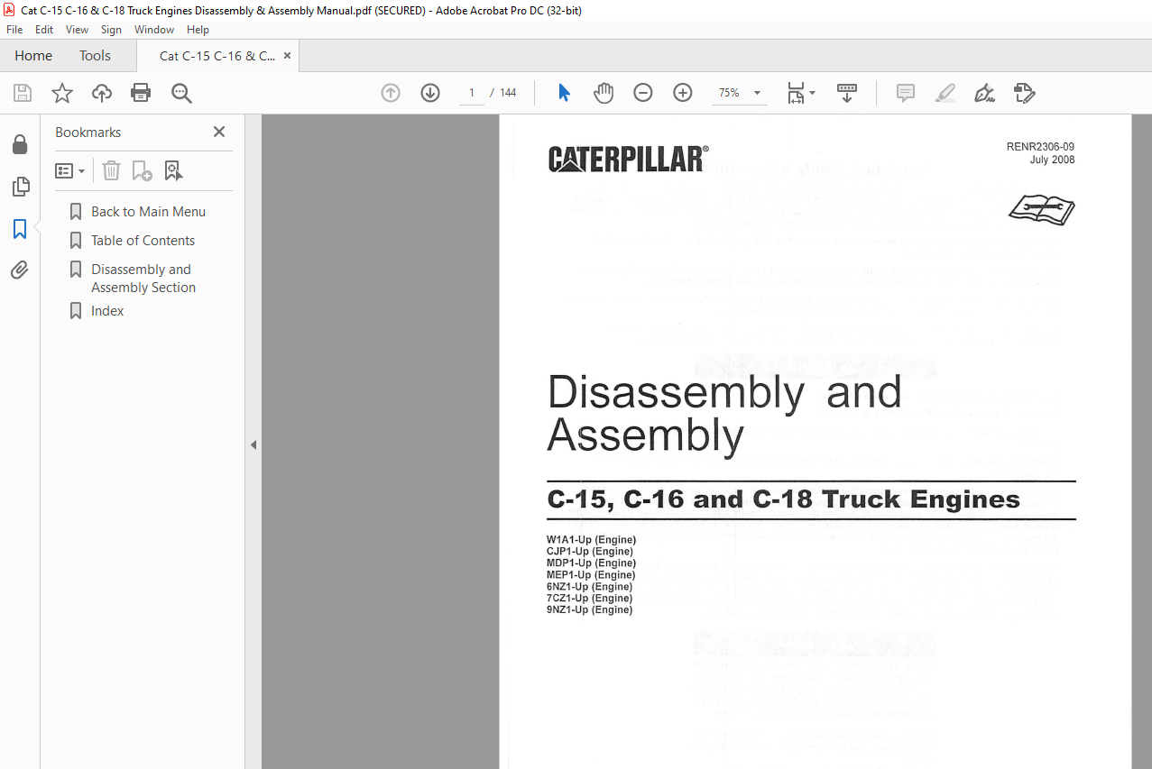
Task: Open the Sign menu
Action: tap(111, 30)
